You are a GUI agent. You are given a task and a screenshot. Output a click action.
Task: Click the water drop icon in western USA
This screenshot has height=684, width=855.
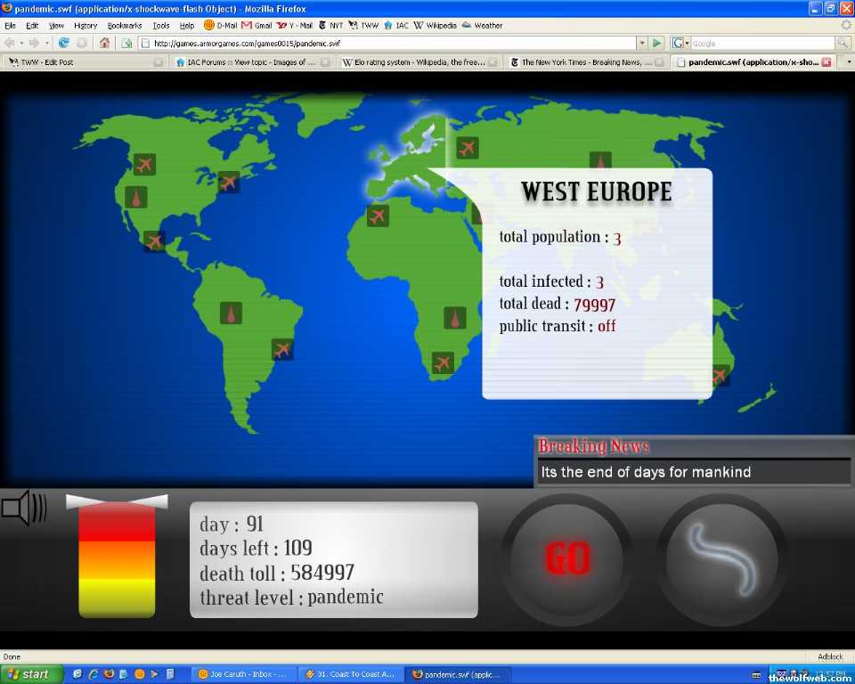135,197
